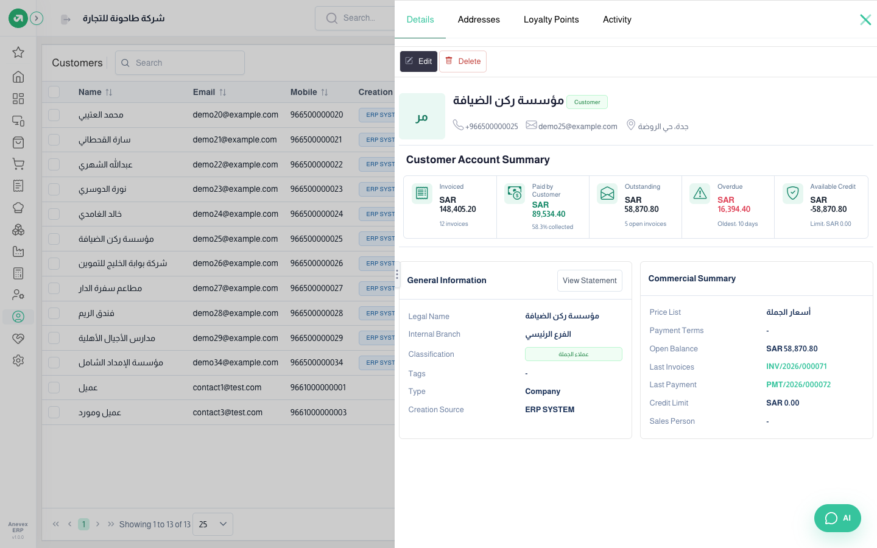
Task: Click the Anevex logo icon
Action: (x=18, y=18)
